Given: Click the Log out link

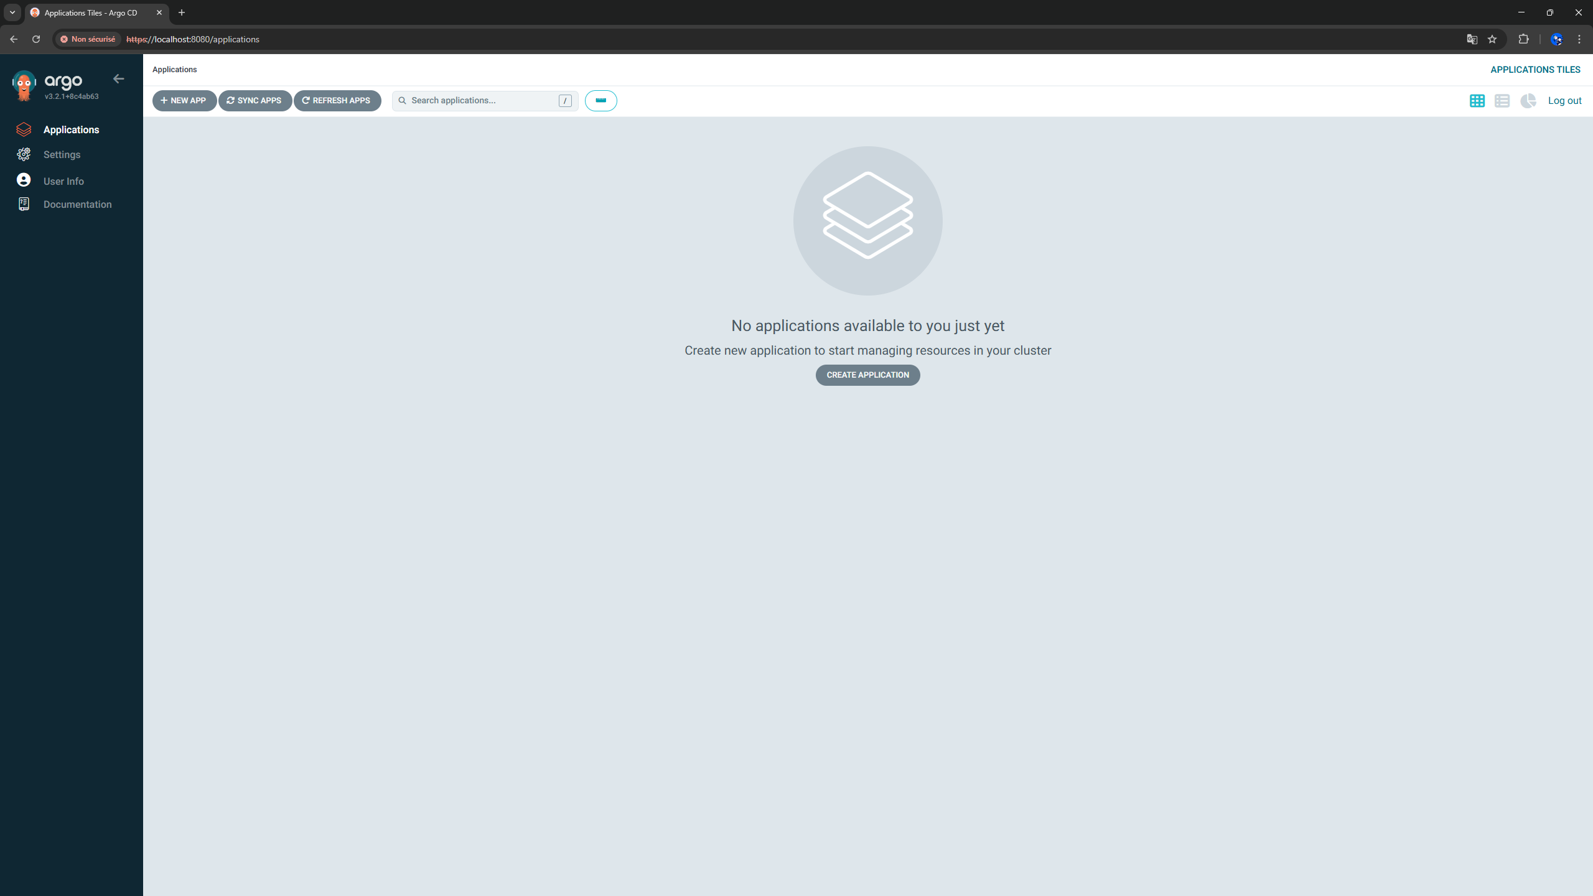Looking at the screenshot, I should [x=1564, y=101].
